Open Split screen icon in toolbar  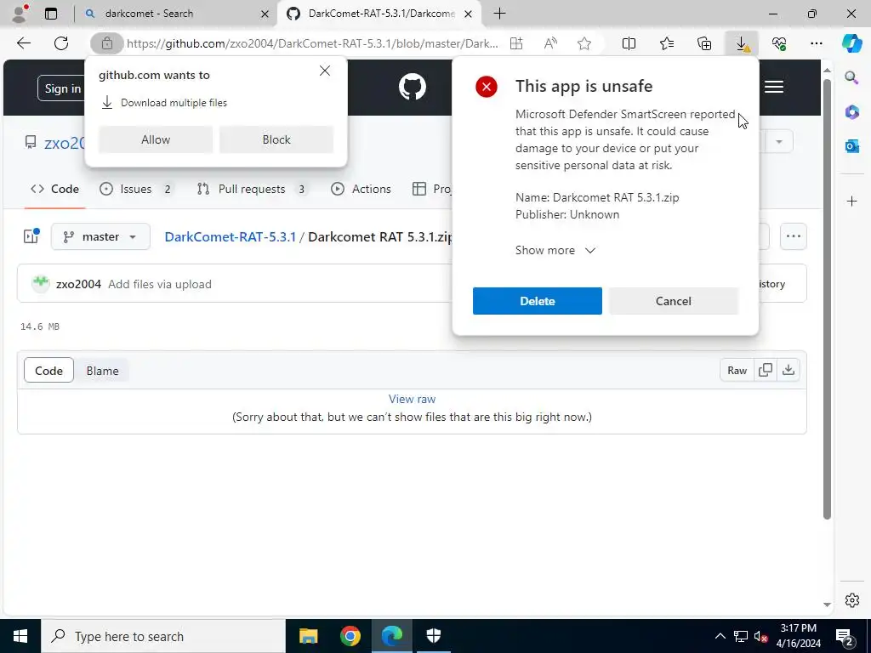pyautogui.click(x=629, y=43)
